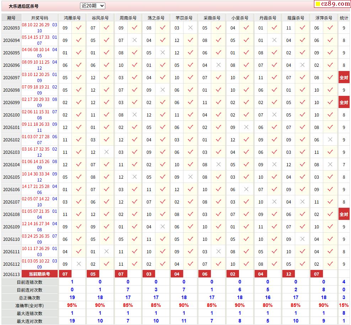Viewport: 351px width, 325px height.
Task: Click the red checkmark in row 2026093 鸿雁 column
Action: point(79,27)
